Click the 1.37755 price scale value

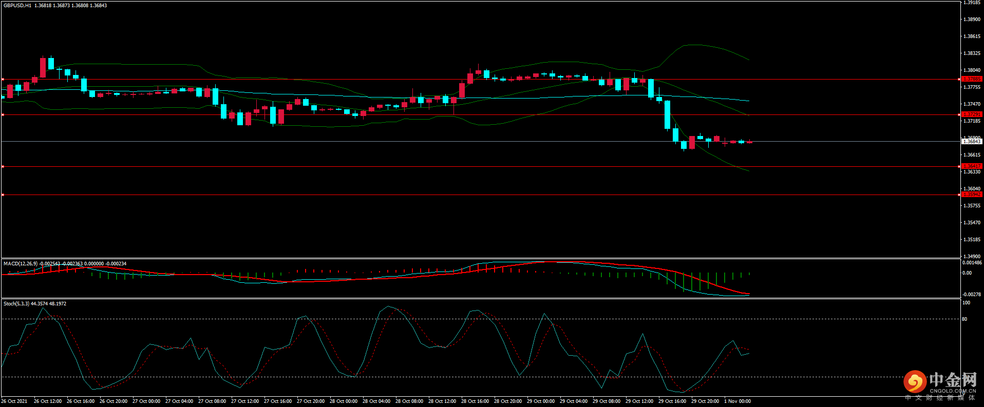972,87
